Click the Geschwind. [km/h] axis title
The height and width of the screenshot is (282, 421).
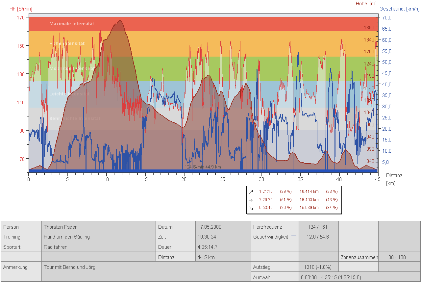click(x=399, y=9)
